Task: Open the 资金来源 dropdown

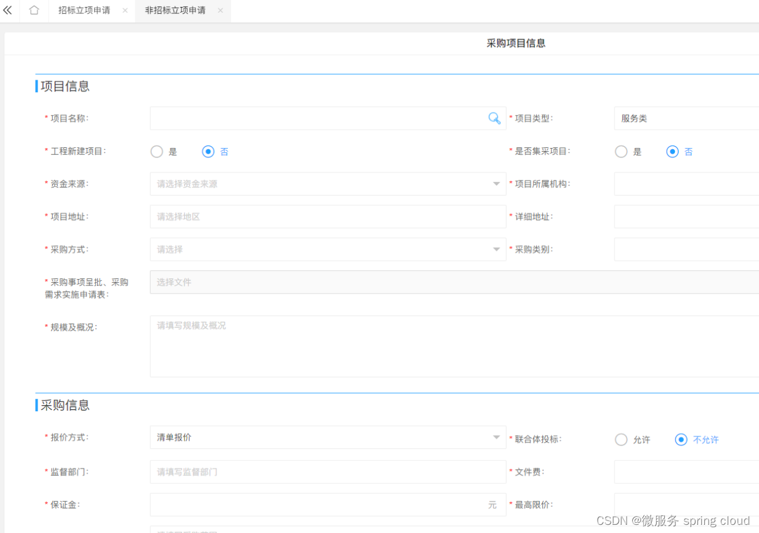Action: pyautogui.click(x=328, y=184)
